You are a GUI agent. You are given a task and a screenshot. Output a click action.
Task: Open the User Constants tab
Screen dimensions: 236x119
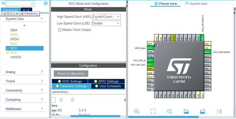coord(108,86)
